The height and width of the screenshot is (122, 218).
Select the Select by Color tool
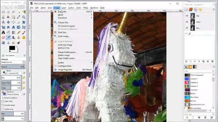[x=24, y=12]
